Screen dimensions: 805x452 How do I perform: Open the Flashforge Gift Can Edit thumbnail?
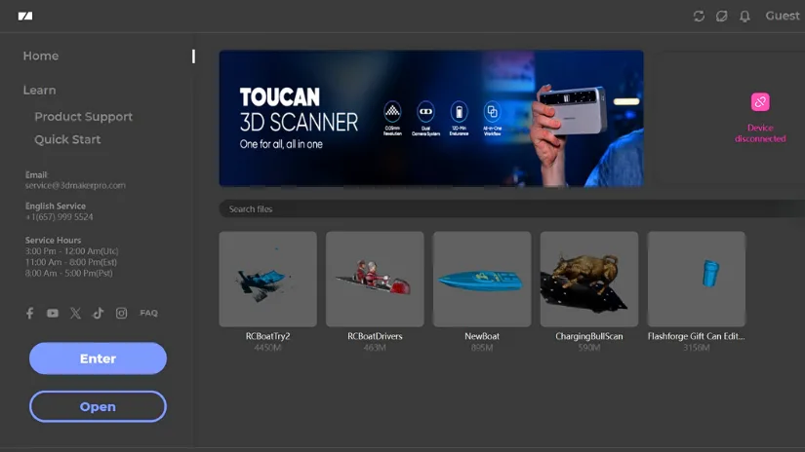tap(696, 279)
